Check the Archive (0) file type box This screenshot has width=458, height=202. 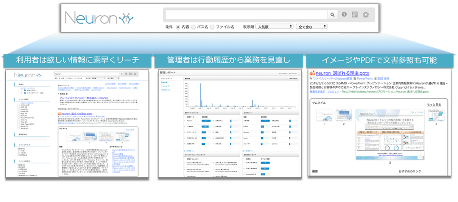pos(19,105)
